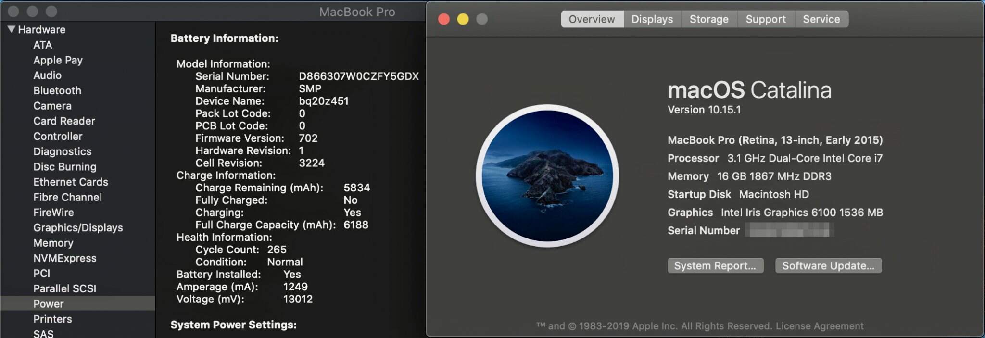Select Bluetooth in the hardware list
This screenshot has width=985, height=338.
[57, 90]
